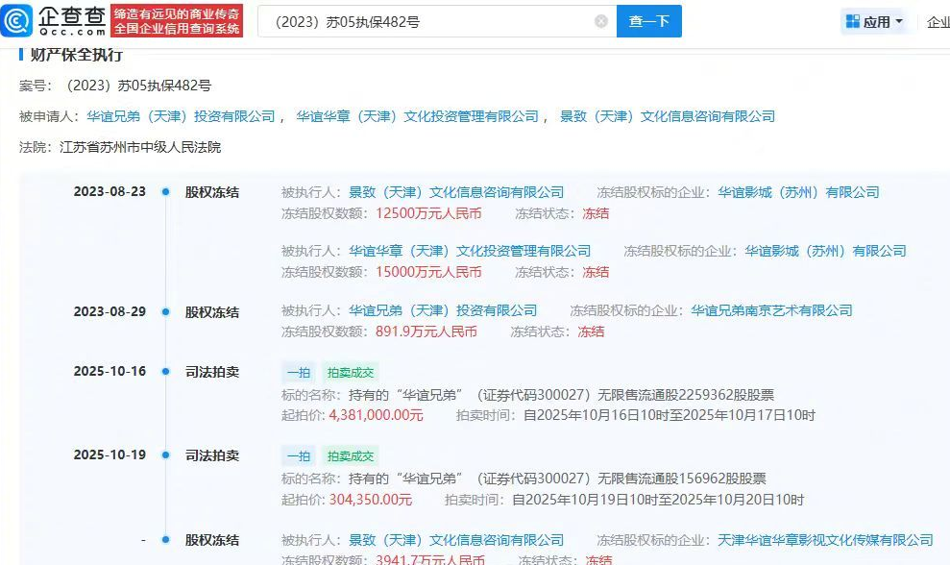
Task: Click the 2025-10-19 timeline dot
Action: [165, 455]
